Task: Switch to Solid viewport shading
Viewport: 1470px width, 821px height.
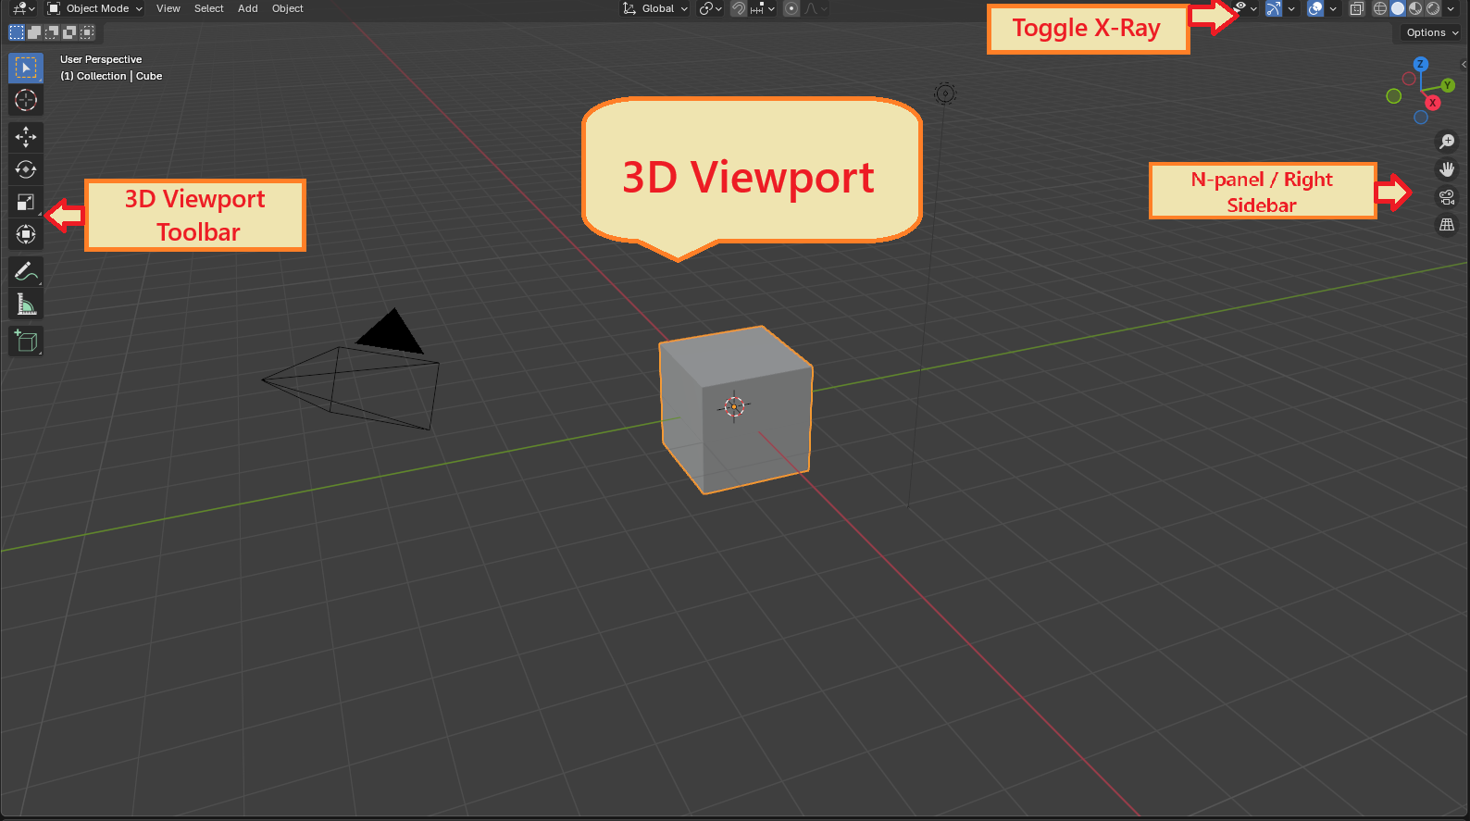Action: (1398, 8)
